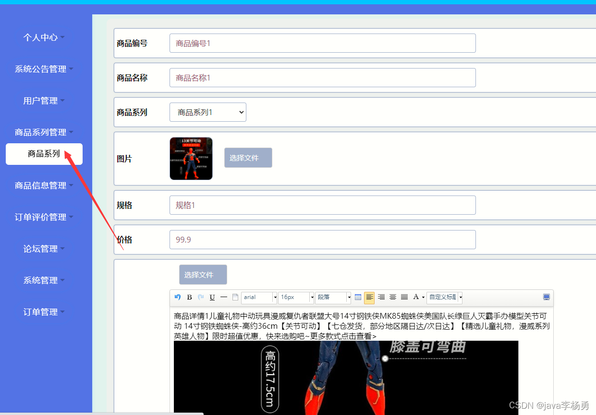Expand the 商品信息管理 sidebar menu
596x415 pixels.
pos(44,185)
